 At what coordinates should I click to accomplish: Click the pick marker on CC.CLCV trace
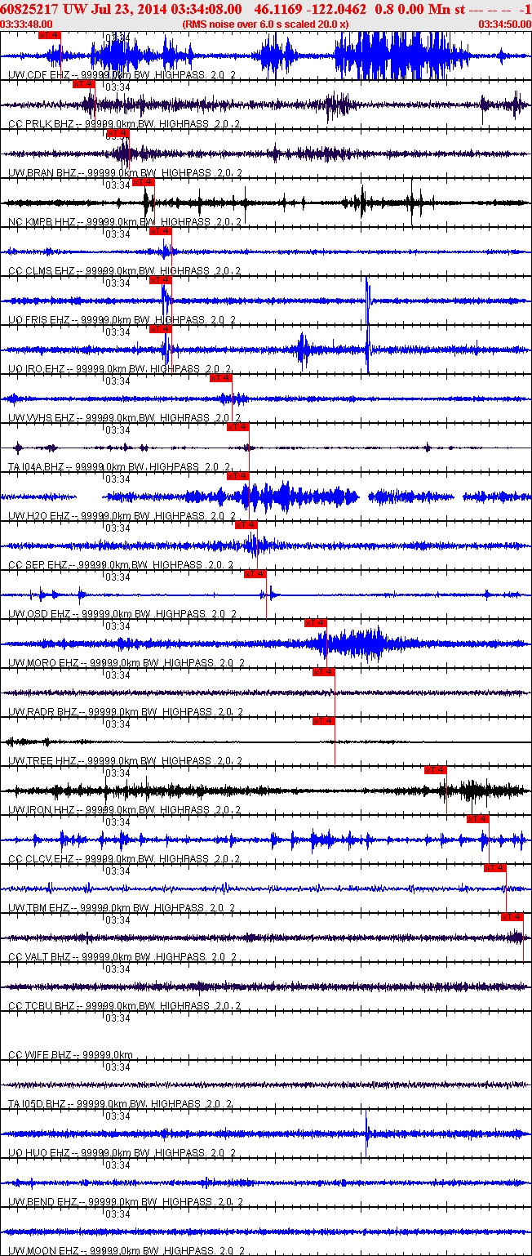pos(478,819)
